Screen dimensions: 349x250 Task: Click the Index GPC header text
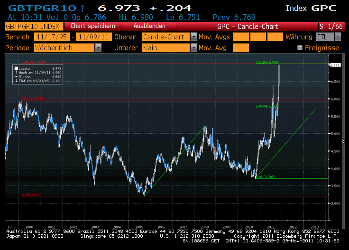(311, 8)
